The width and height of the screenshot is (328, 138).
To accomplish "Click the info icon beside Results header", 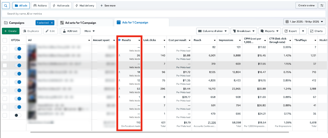I will point(119,40).
